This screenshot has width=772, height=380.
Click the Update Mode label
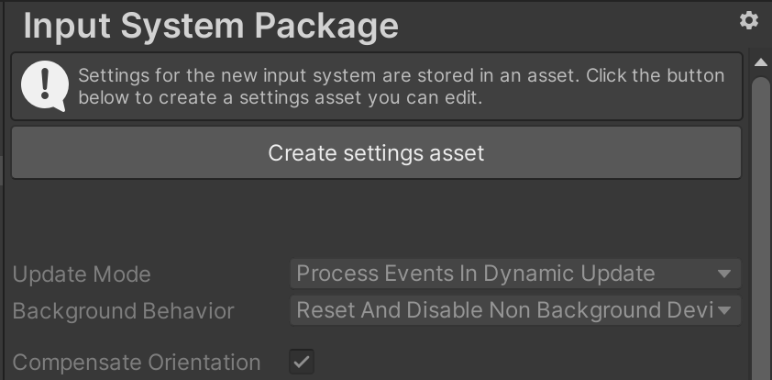[x=82, y=274]
